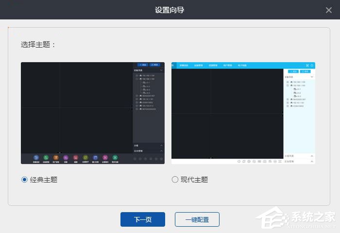
Task: Collapse device list chevron in classic preview
Action: [x=161, y=70]
